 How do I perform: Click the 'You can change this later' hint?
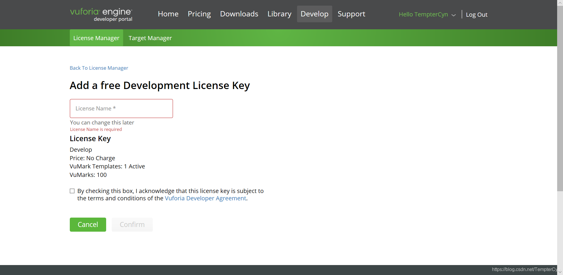(102, 122)
